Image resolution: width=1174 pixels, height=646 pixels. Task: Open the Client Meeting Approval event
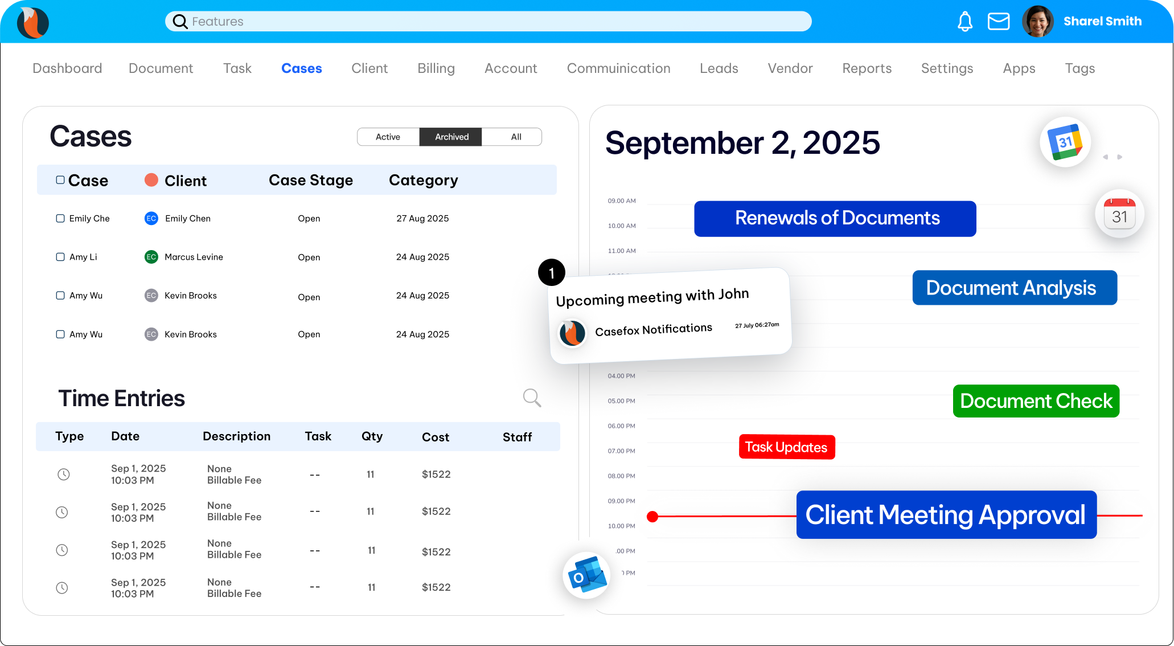click(946, 514)
